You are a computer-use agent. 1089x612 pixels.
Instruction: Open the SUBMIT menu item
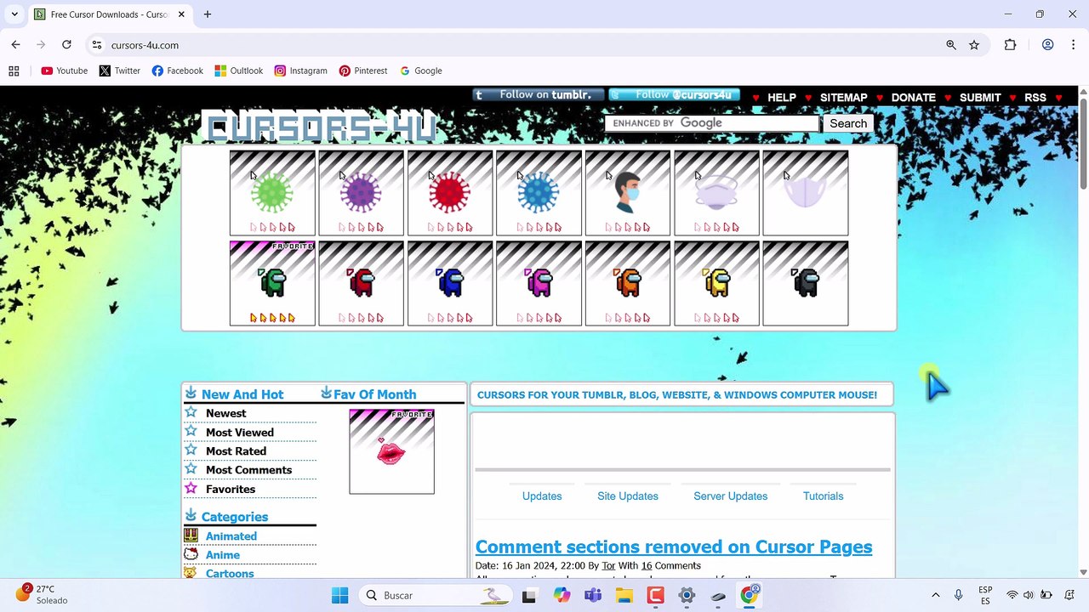pos(980,98)
